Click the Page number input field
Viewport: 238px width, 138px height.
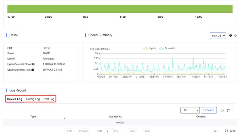108,131
